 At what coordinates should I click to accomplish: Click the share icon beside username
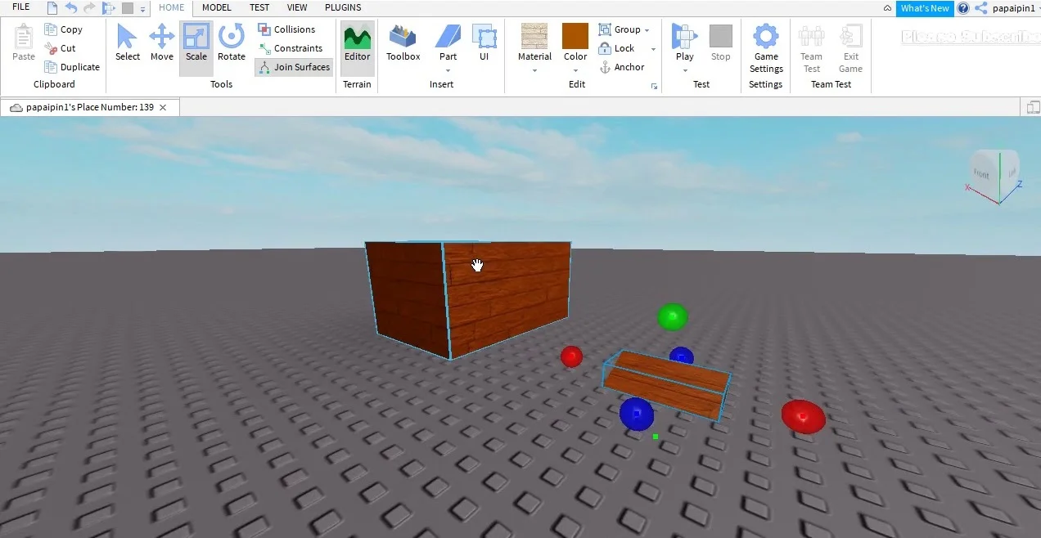click(980, 8)
